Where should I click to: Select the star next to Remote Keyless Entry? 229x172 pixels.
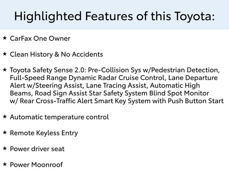pos(5,132)
